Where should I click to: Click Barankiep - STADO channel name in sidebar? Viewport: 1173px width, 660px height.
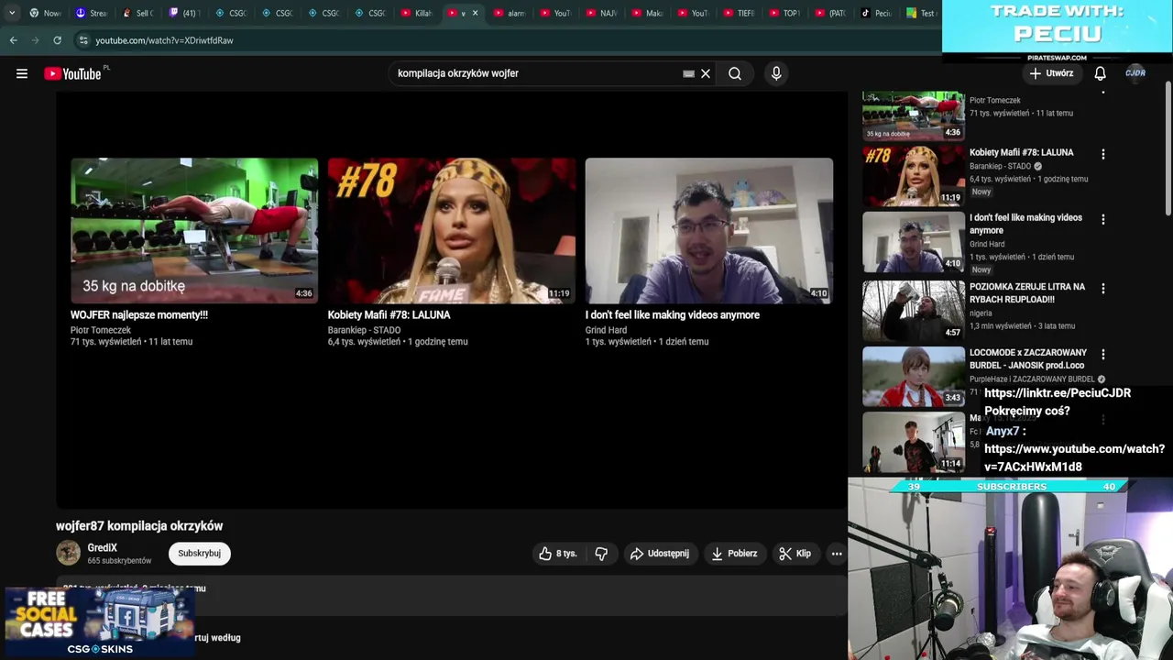[x=1000, y=166]
